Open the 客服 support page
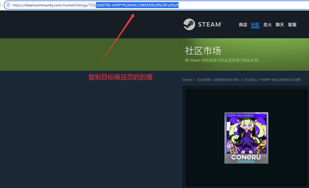Viewport: 309px width, 188px height. 292,25
